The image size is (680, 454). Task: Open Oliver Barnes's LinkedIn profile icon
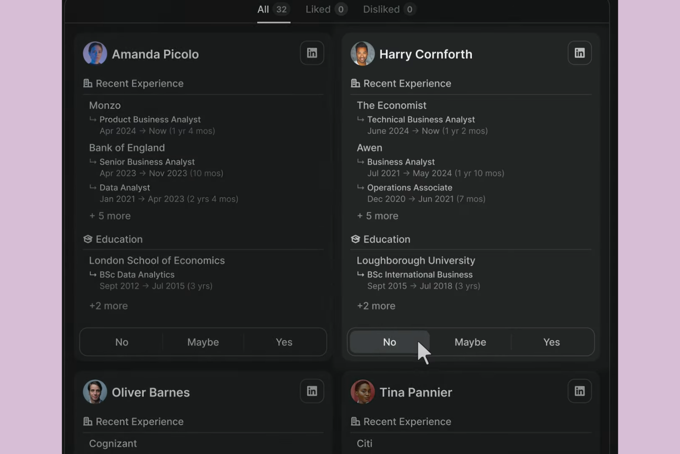(x=312, y=391)
